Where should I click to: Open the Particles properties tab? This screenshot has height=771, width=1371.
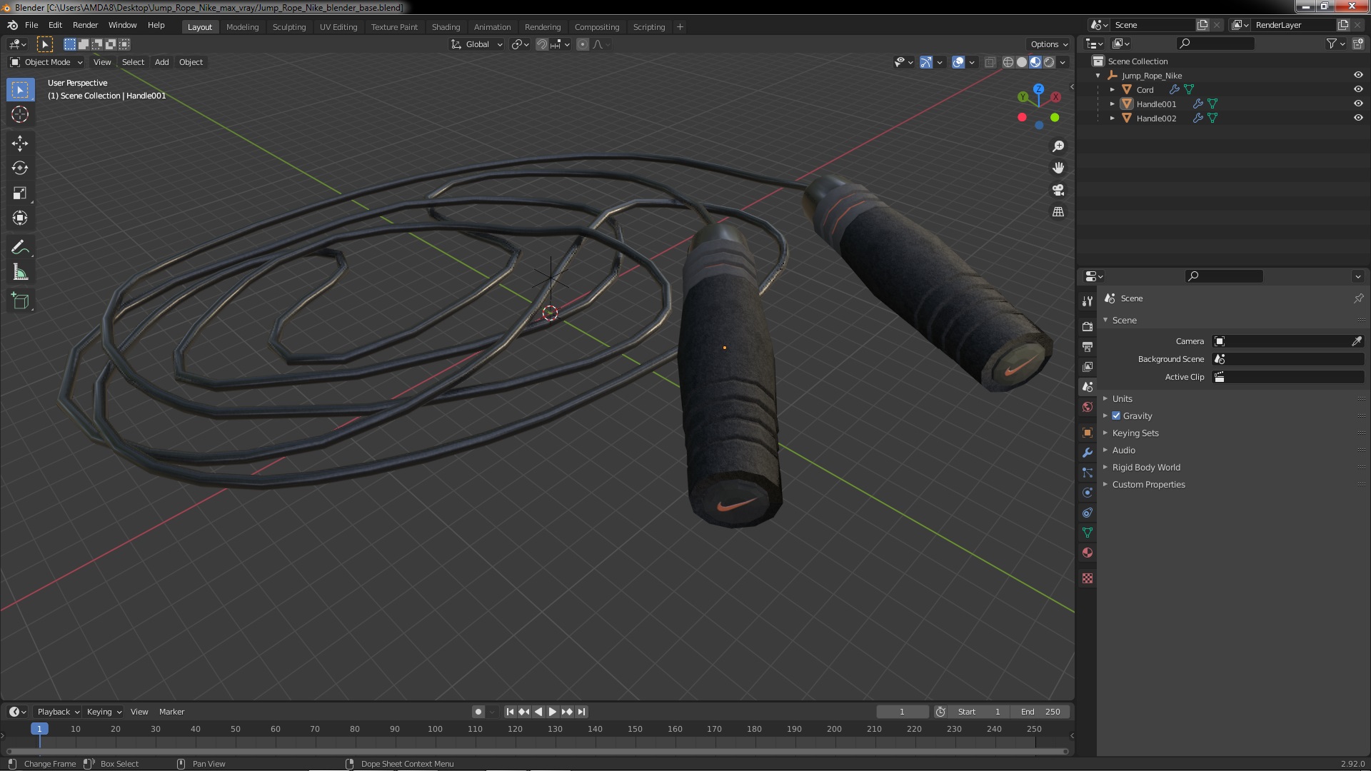tap(1087, 473)
